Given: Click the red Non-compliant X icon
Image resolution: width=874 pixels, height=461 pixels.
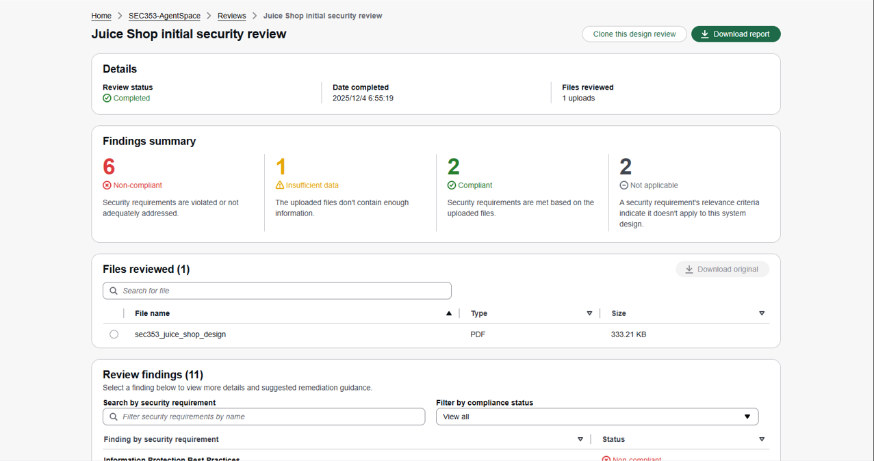Looking at the screenshot, I should (x=107, y=185).
